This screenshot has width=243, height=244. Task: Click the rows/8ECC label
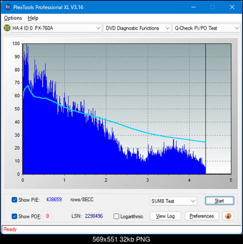click(82, 199)
